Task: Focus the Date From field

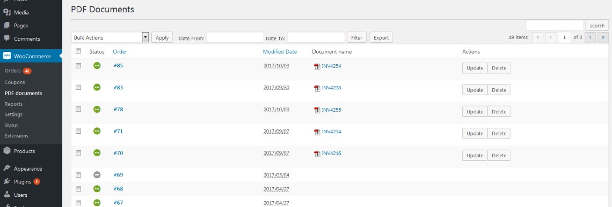Action: point(235,38)
